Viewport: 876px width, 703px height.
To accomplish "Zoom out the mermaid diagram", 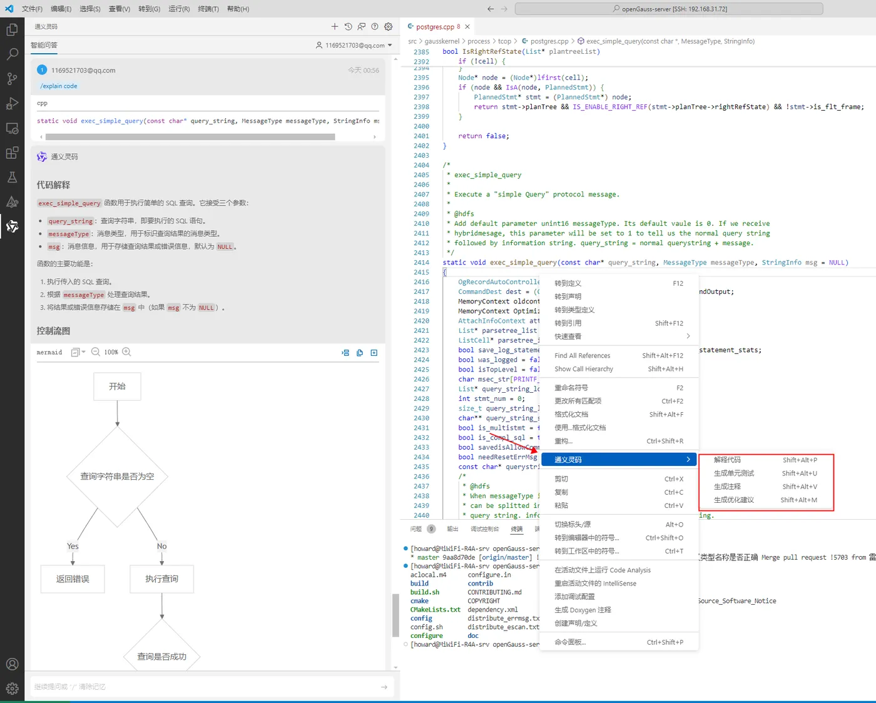I will [x=96, y=352].
